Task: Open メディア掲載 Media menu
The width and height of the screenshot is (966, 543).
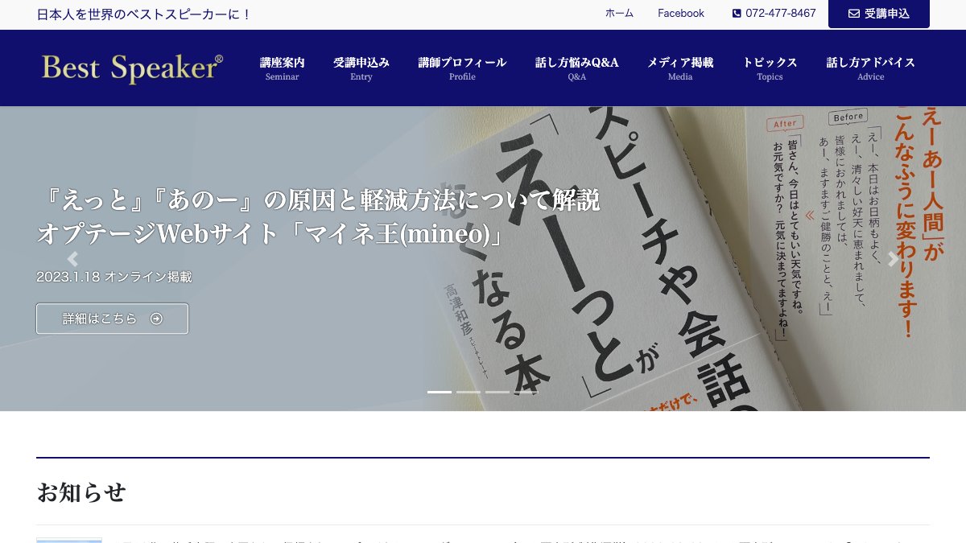Action: pyautogui.click(x=680, y=68)
